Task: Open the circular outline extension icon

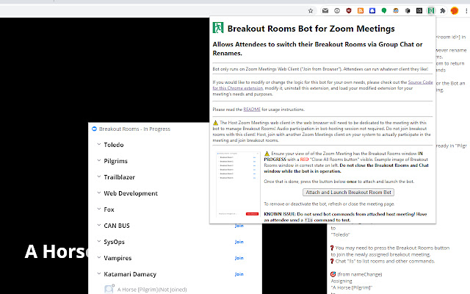Action: pos(337,11)
